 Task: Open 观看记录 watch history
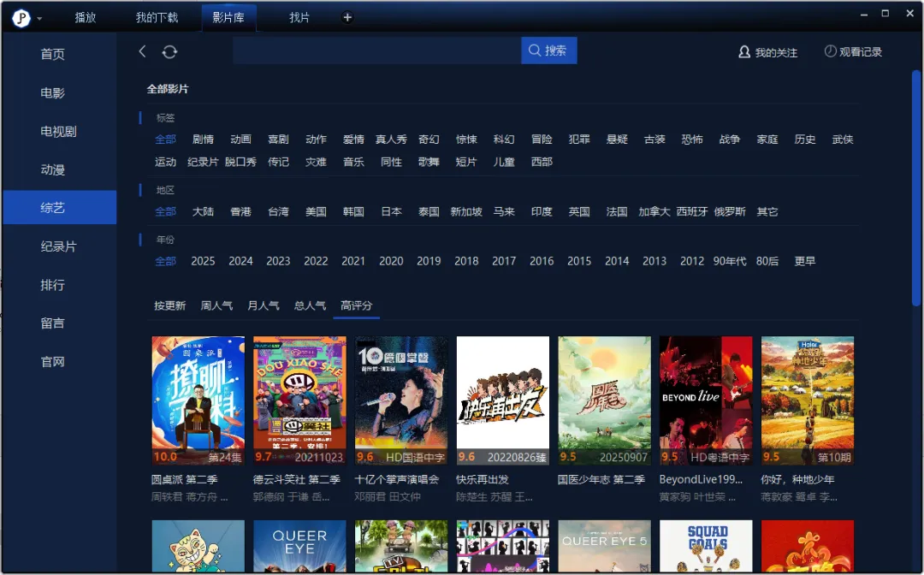coord(853,52)
